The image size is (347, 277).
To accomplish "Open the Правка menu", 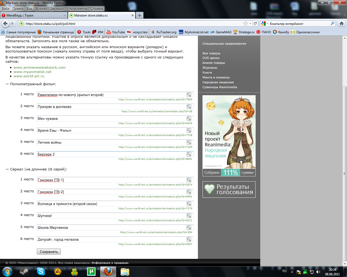I will [x=18, y=9].
